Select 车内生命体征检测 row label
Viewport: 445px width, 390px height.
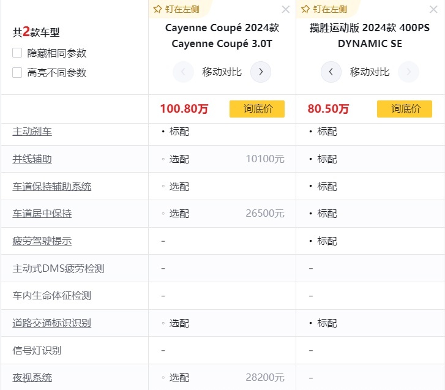pos(51,296)
